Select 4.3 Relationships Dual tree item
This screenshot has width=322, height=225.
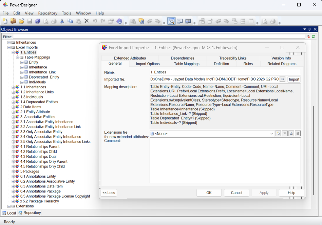click(x=38, y=156)
